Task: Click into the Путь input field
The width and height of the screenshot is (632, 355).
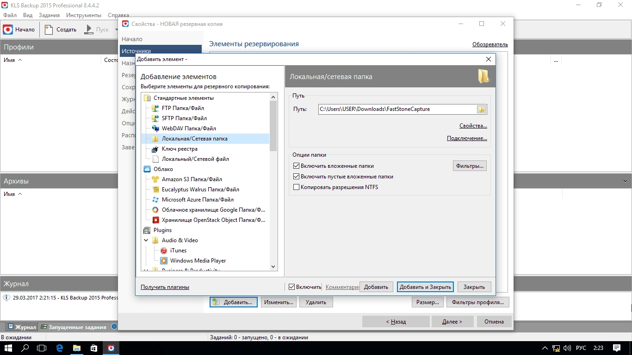Action: [397, 110]
